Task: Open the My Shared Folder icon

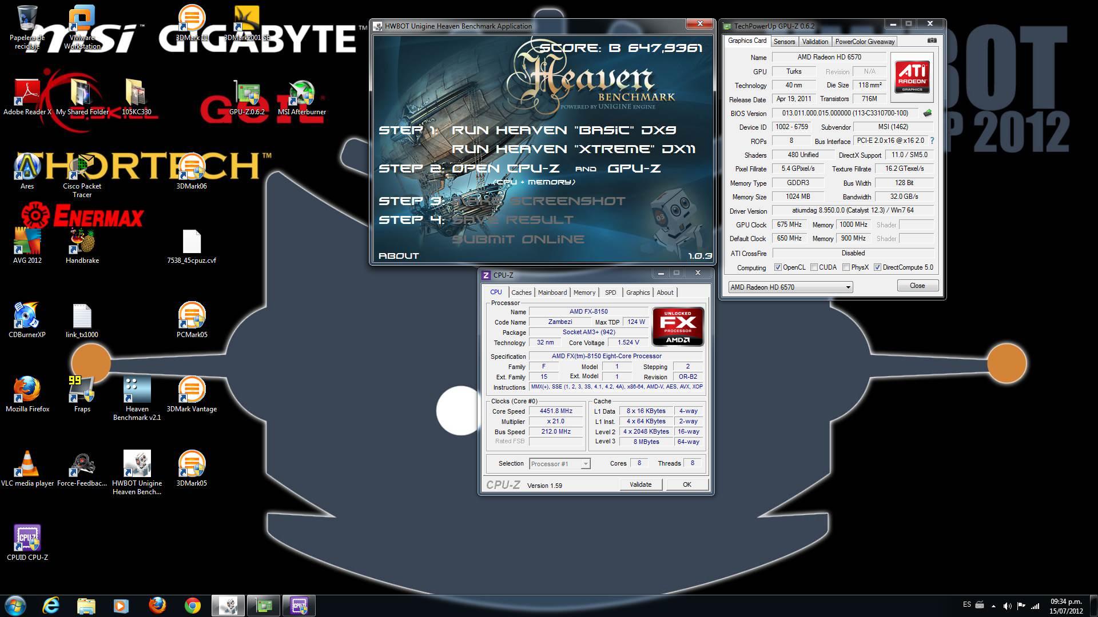Action: [x=82, y=97]
